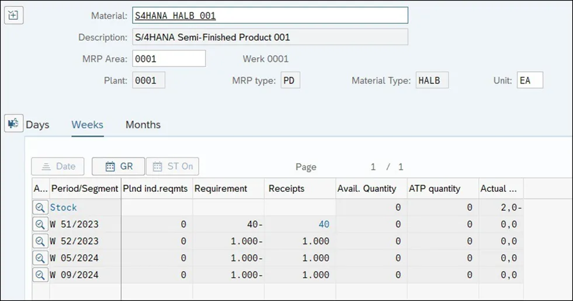Screen dimensions: 573x301
Task: Select the W 52/2023 period cell
Action: tap(85, 241)
